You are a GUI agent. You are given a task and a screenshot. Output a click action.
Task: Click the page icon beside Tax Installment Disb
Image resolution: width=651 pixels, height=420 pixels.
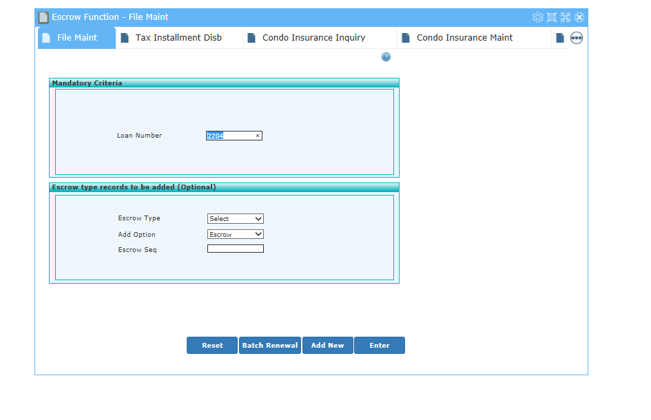coord(125,38)
